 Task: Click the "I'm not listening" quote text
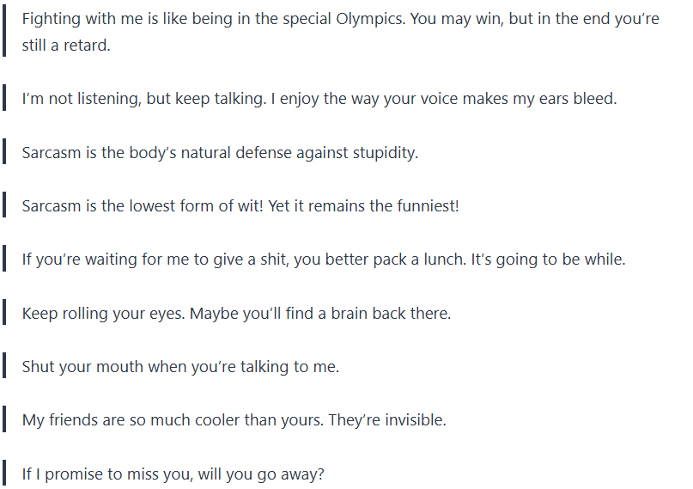tap(319, 99)
